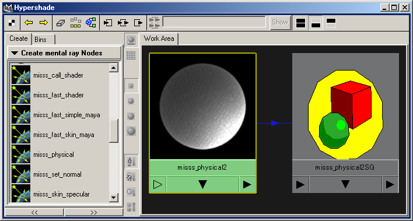Select medium swatches size sphere
413x221 pixels.
click(131, 101)
